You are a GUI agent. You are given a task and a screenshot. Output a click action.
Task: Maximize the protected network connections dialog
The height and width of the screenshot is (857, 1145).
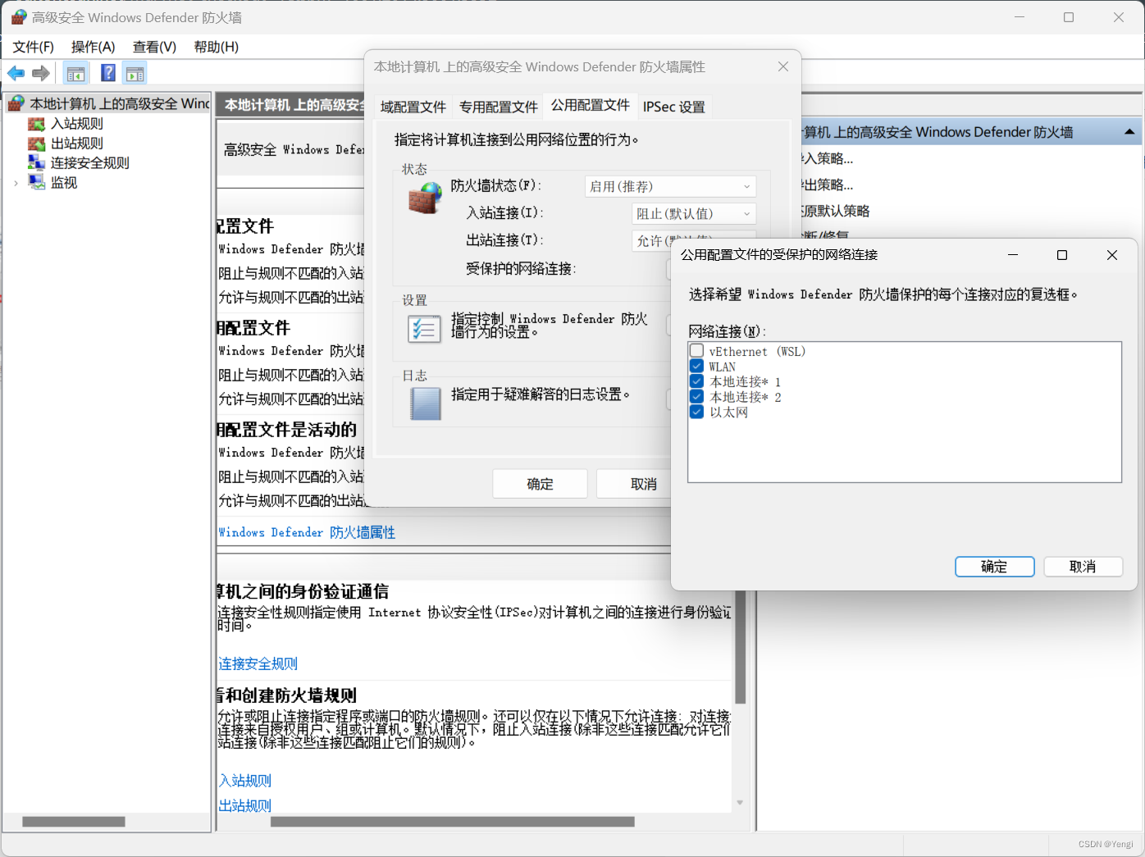tap(1062, 255)
